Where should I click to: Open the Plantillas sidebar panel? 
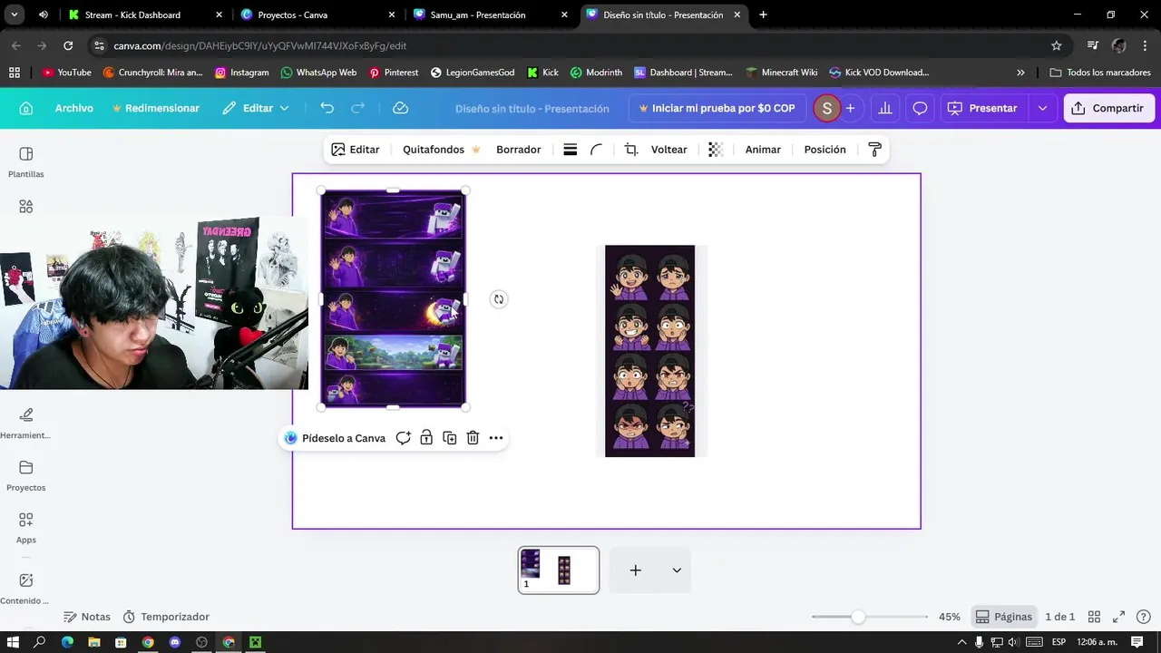point(25,162)
